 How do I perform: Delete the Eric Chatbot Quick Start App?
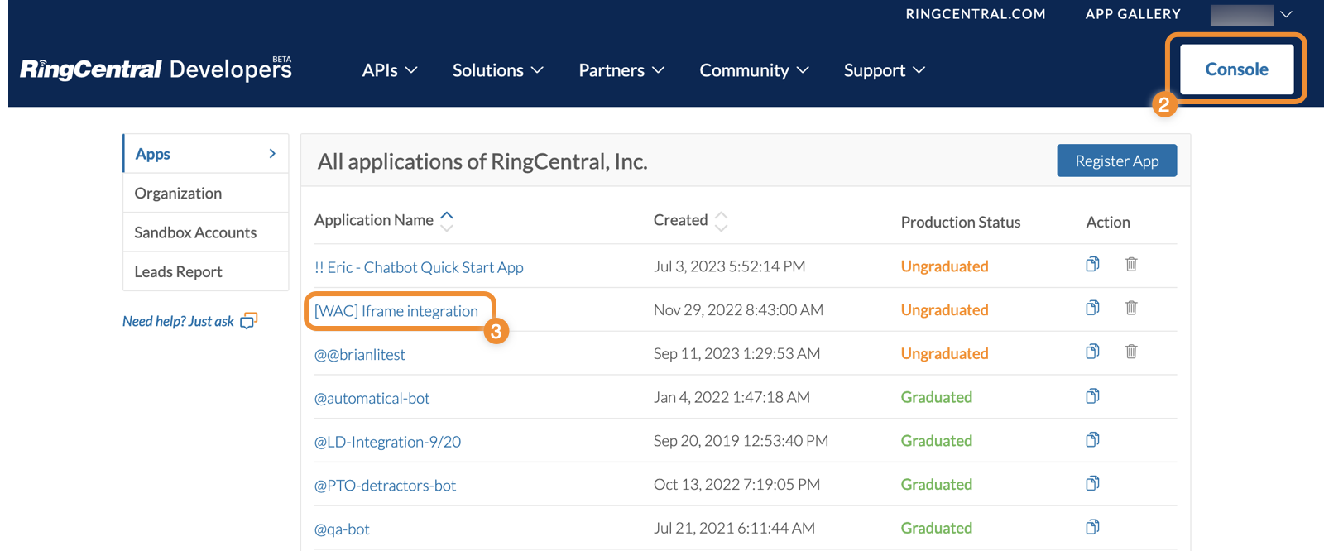click(1131, 265)
